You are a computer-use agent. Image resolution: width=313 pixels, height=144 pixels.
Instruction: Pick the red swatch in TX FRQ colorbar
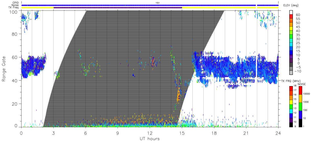coord(291,89)
